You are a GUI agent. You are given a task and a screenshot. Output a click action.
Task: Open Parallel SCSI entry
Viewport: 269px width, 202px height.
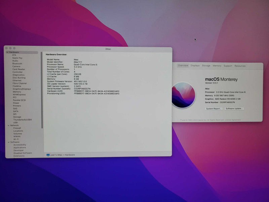pyautogui.click(x=19, y=100)
